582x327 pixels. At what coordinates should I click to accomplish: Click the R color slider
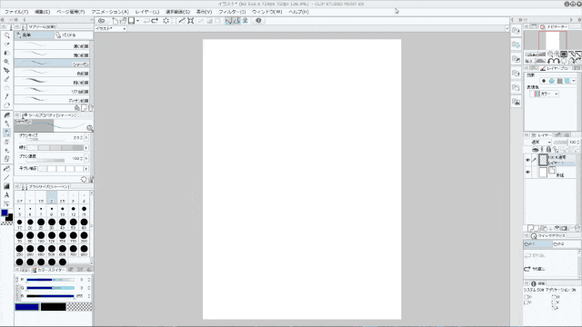(50, 280)
